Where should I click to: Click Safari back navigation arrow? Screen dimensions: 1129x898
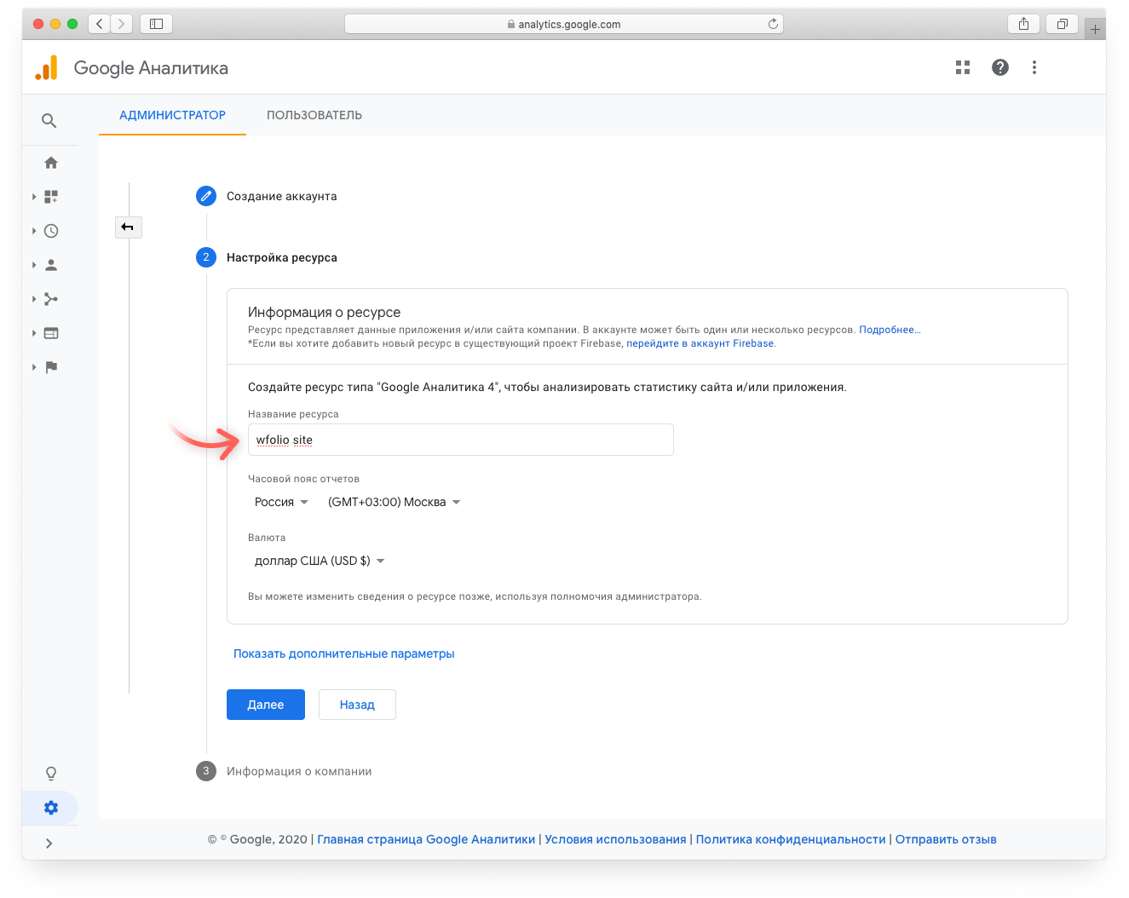[x=100, y=24]
